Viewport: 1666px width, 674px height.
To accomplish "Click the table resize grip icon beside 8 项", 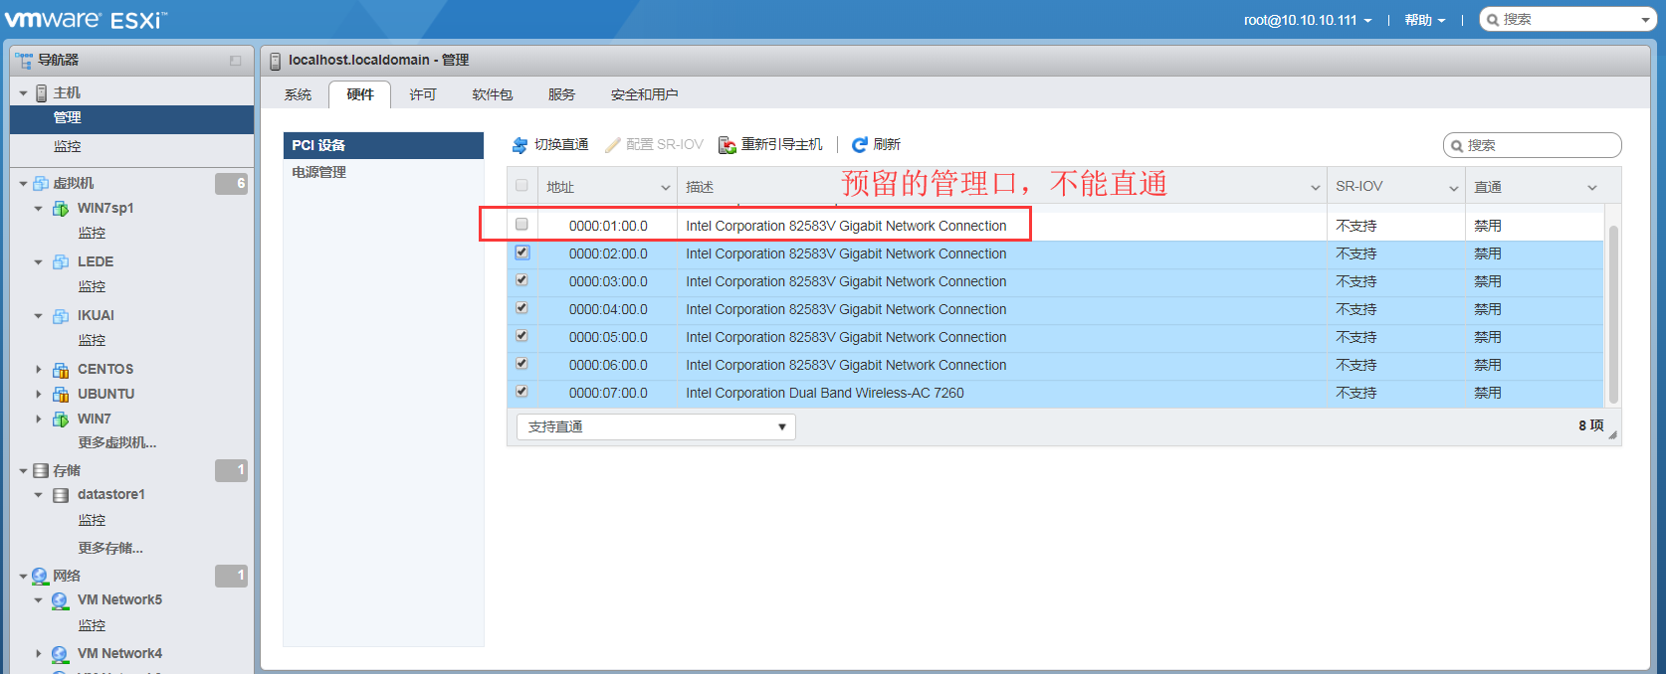I will click(1612, 434).
